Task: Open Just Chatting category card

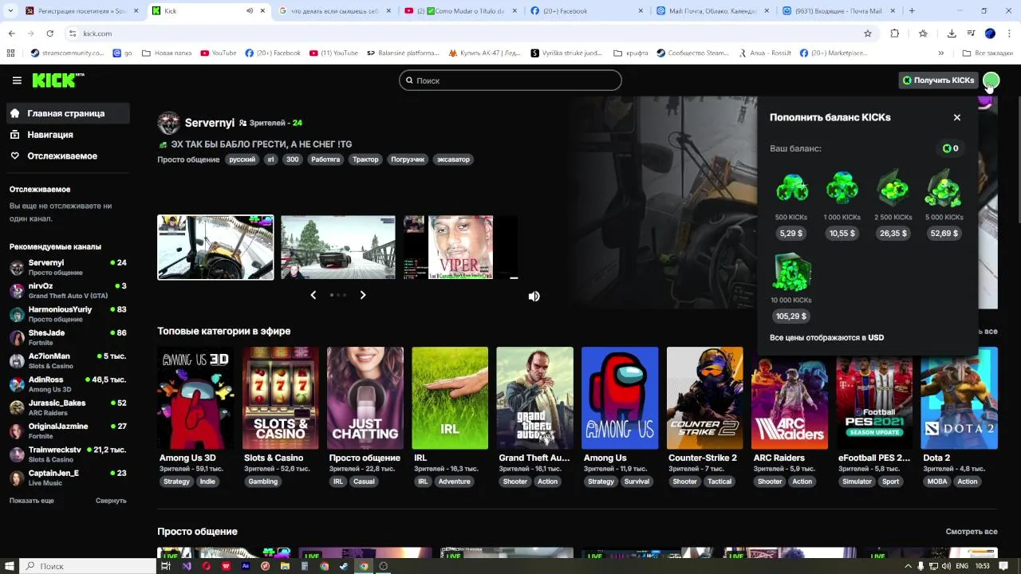Action: 365,398
